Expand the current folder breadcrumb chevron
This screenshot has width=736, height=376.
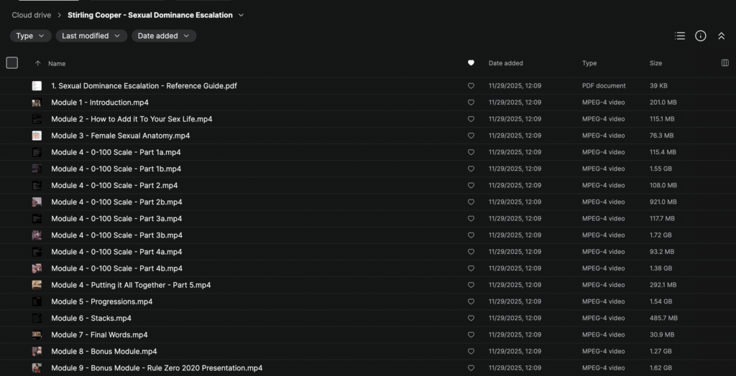[241, 15]
